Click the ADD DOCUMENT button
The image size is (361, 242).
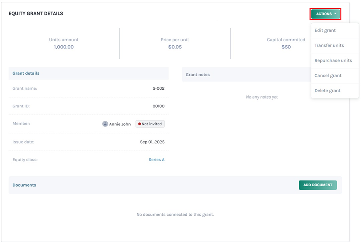point(318,185)
